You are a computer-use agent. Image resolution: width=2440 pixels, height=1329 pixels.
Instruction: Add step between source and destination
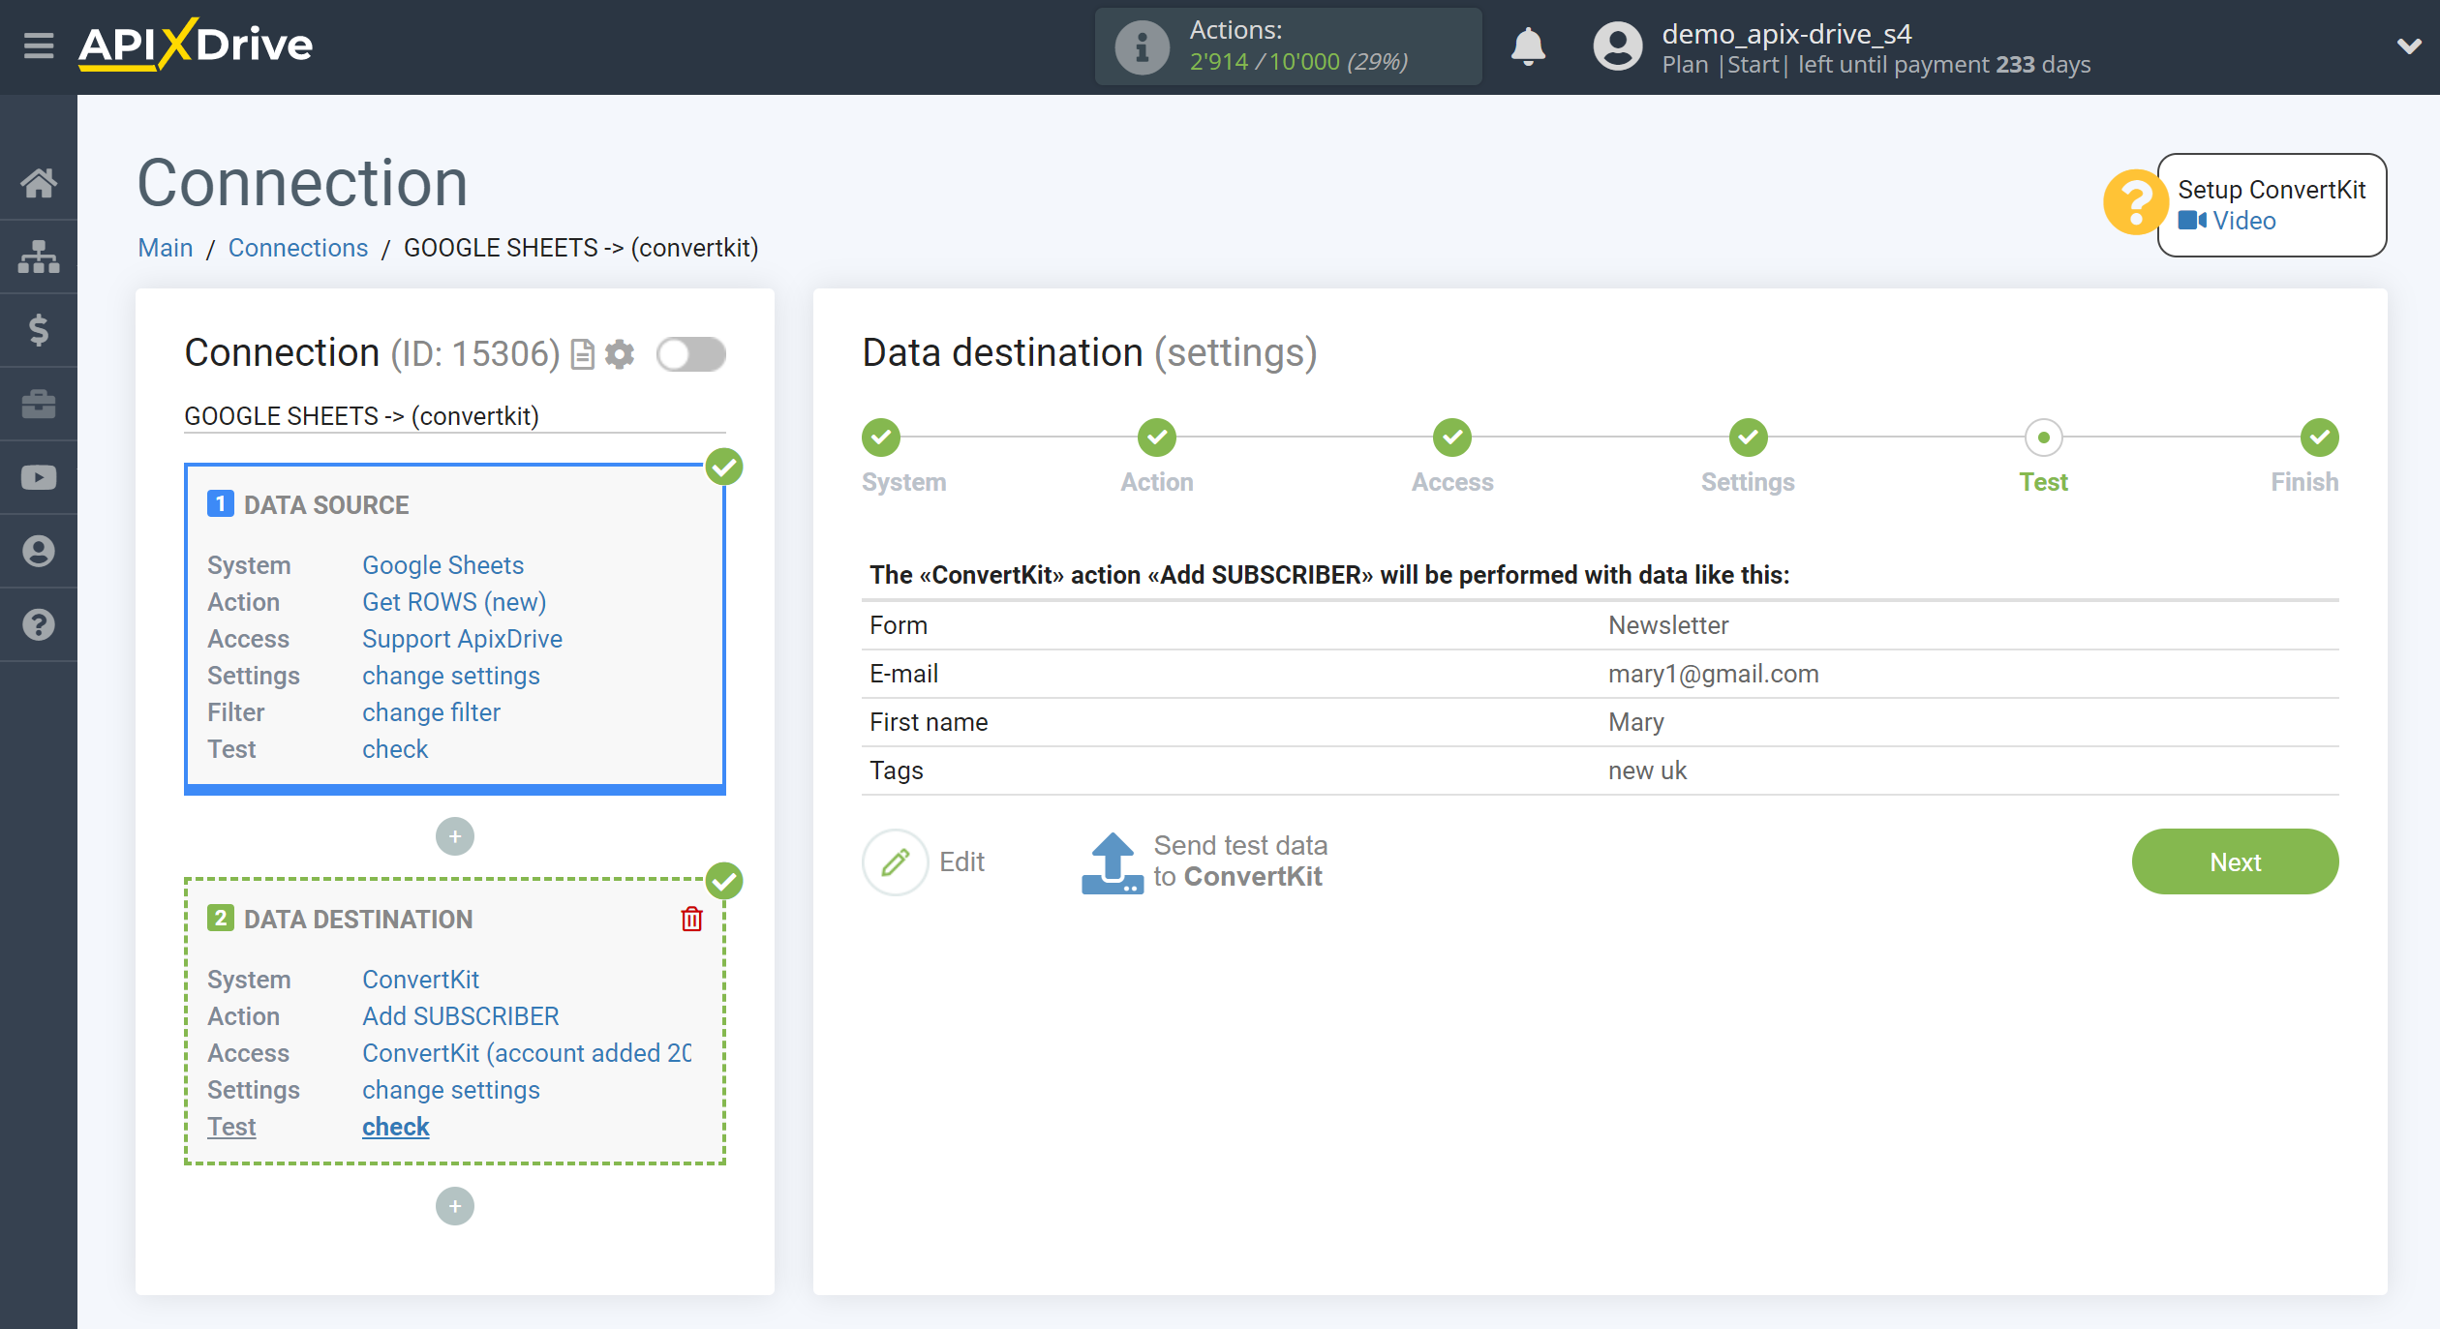click(x=455, y=836)
